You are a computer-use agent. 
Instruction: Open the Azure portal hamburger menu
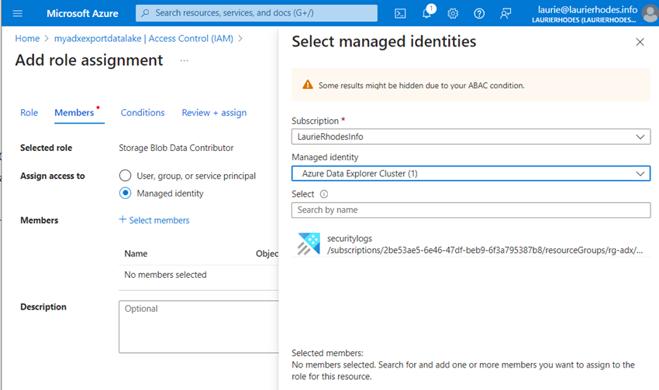[x=18, y=13]
